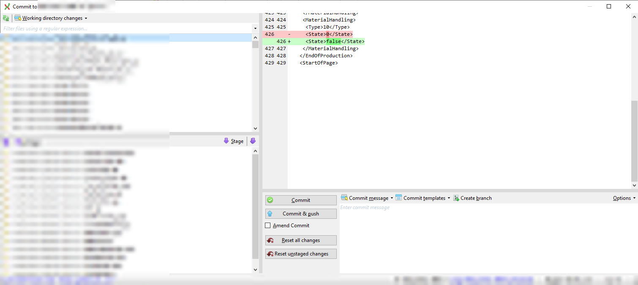The image size is (638, 285).
Task: Click the stage all files double-arrow icon
Action: (x=253, y=141)
